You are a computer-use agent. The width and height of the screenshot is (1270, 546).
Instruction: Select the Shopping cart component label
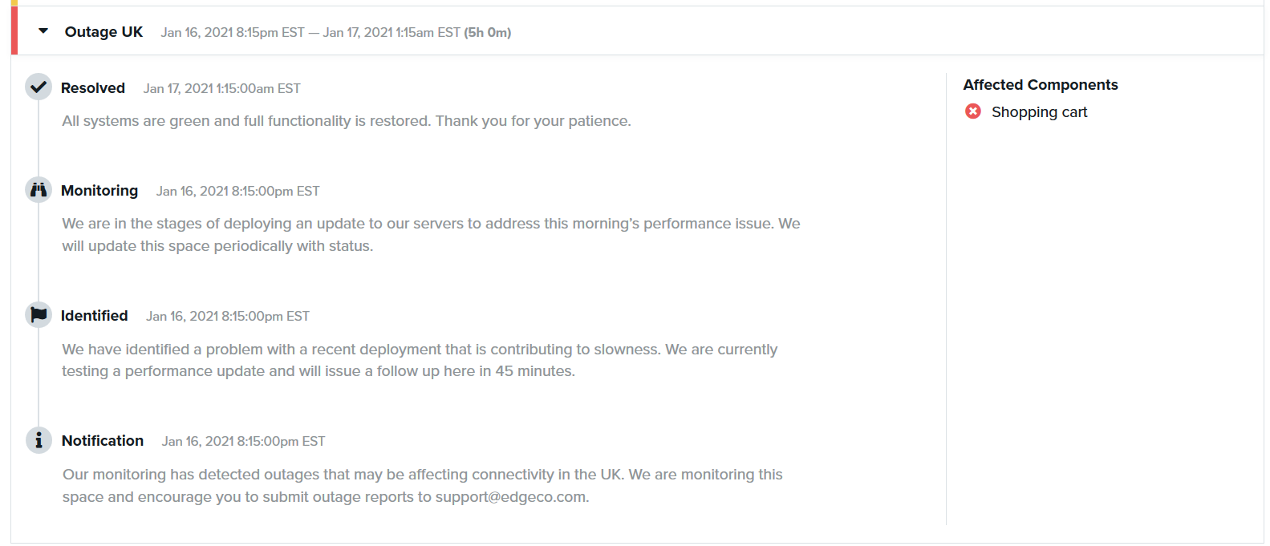[1039, 112]
